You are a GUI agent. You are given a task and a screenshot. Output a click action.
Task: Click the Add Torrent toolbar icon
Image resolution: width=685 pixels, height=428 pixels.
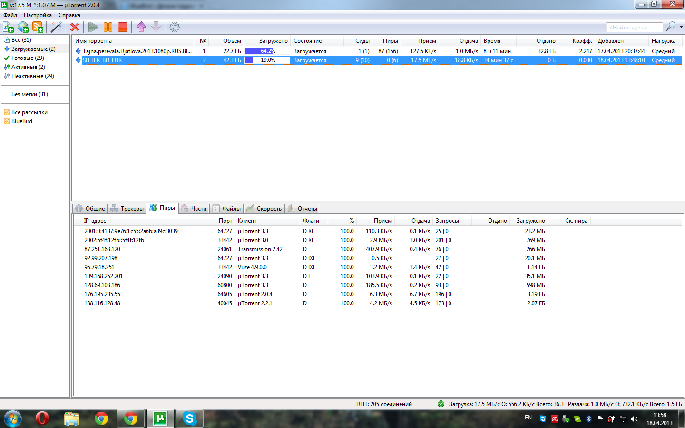(9, 27)
